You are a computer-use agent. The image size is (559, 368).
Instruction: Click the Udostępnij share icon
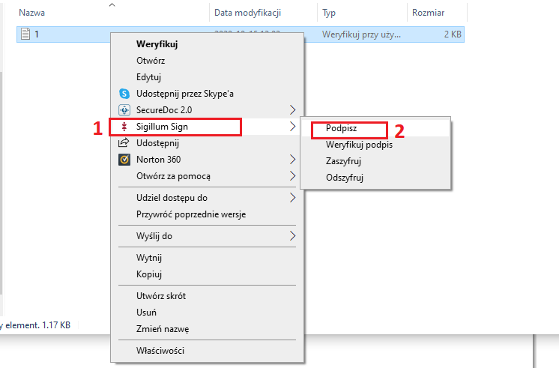tap(124, 143)
